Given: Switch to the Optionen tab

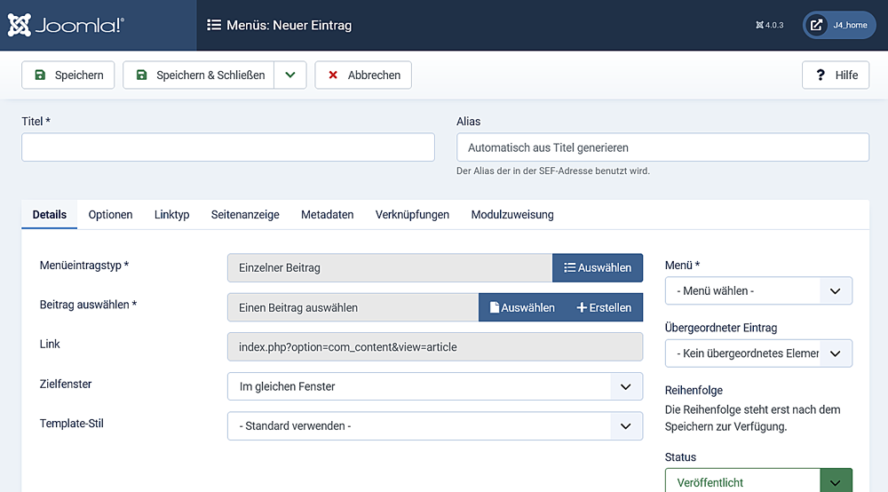Looking at the screenshot, I should click(x=110, y=215).
